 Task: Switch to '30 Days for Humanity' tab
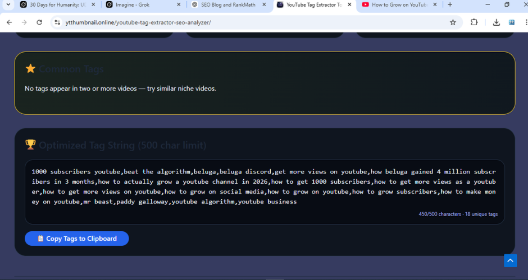[x=58, y=4]
